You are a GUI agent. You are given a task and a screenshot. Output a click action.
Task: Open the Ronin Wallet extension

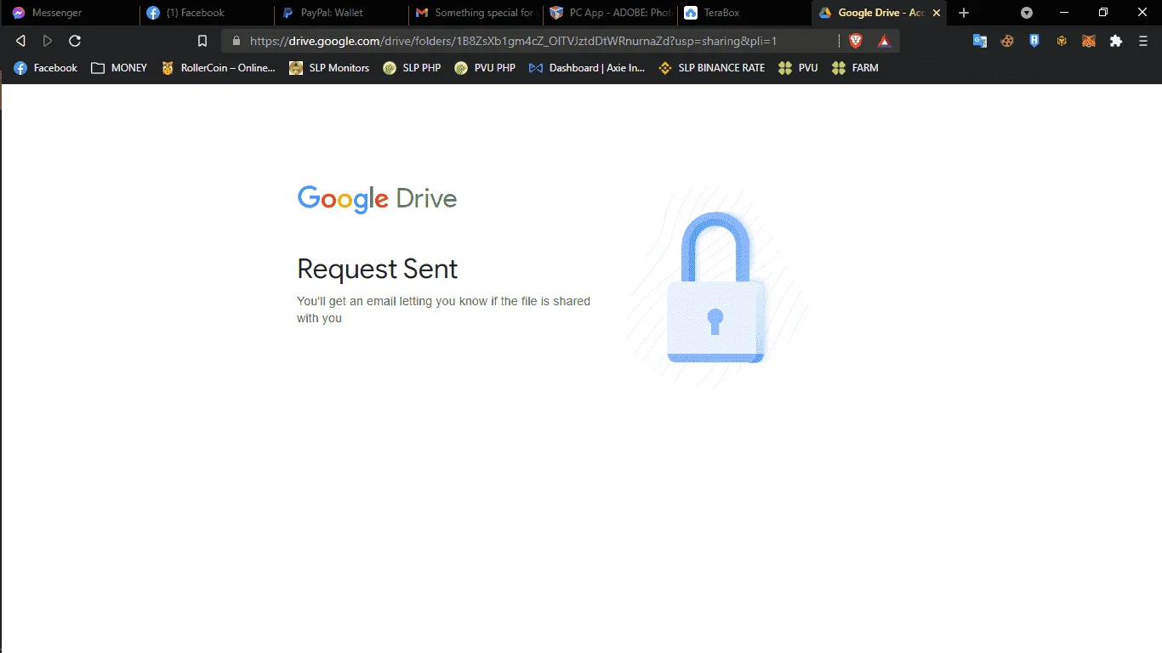[x=1034, y=41]
